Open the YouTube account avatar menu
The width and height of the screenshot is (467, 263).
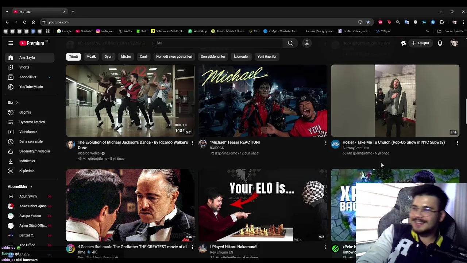click(x=454, y=43)
